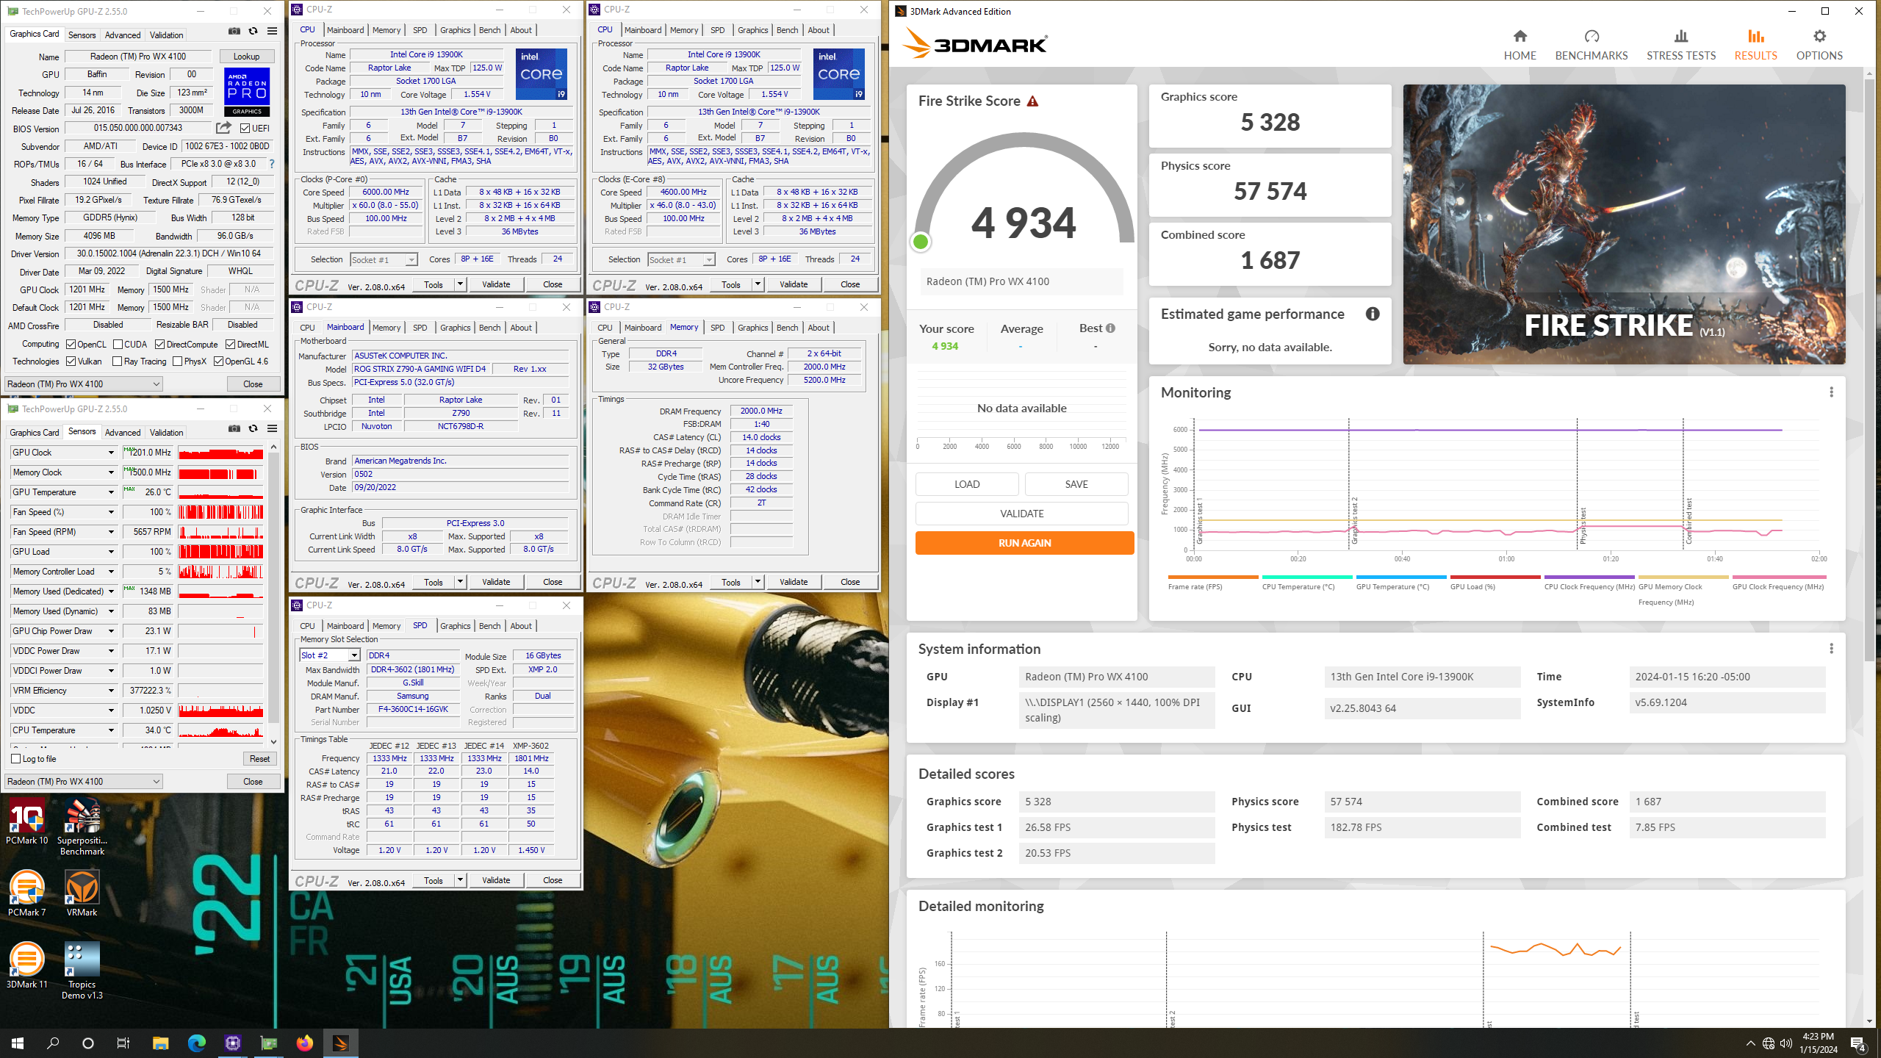Enable the Log to file checkbox
1881x1058 pixels.
(x=16, y=759)
